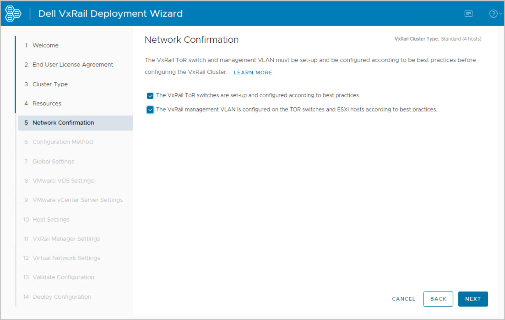Click the Dell VxRail Deployment Wizard title
This screenshot has height=320, width=505.
click(110, 14)
